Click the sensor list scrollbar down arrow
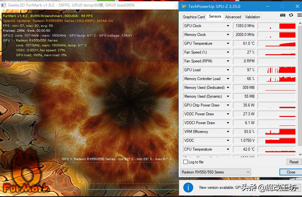 coord(300,154)
